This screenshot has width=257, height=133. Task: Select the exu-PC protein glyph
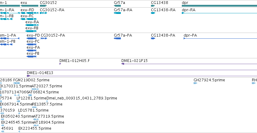[x=31, y=44]
